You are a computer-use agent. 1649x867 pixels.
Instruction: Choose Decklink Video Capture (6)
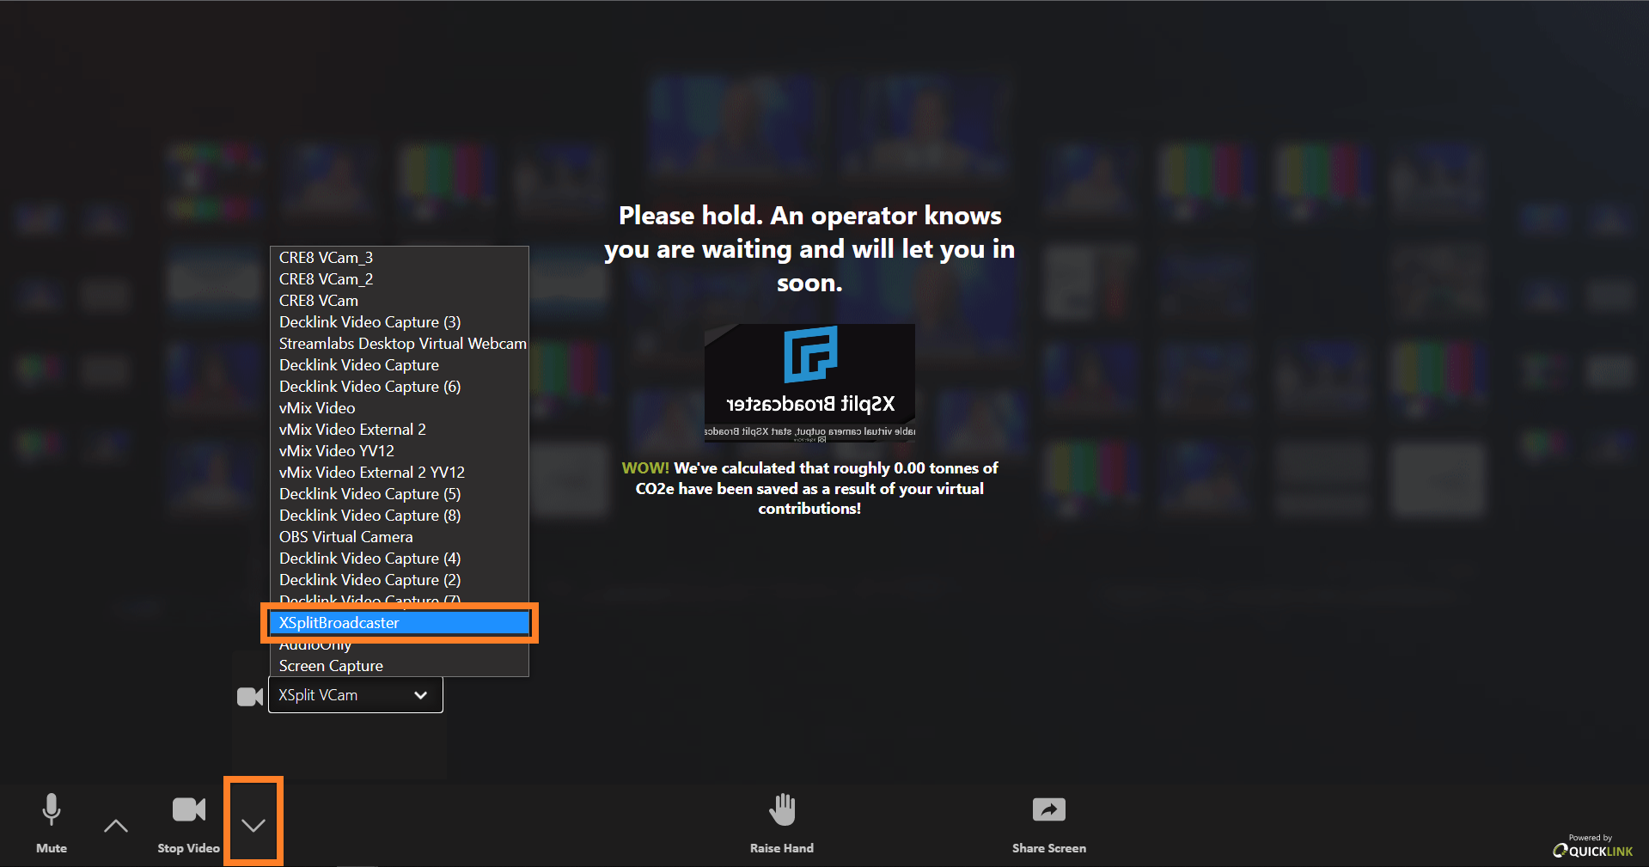point(400,387)
